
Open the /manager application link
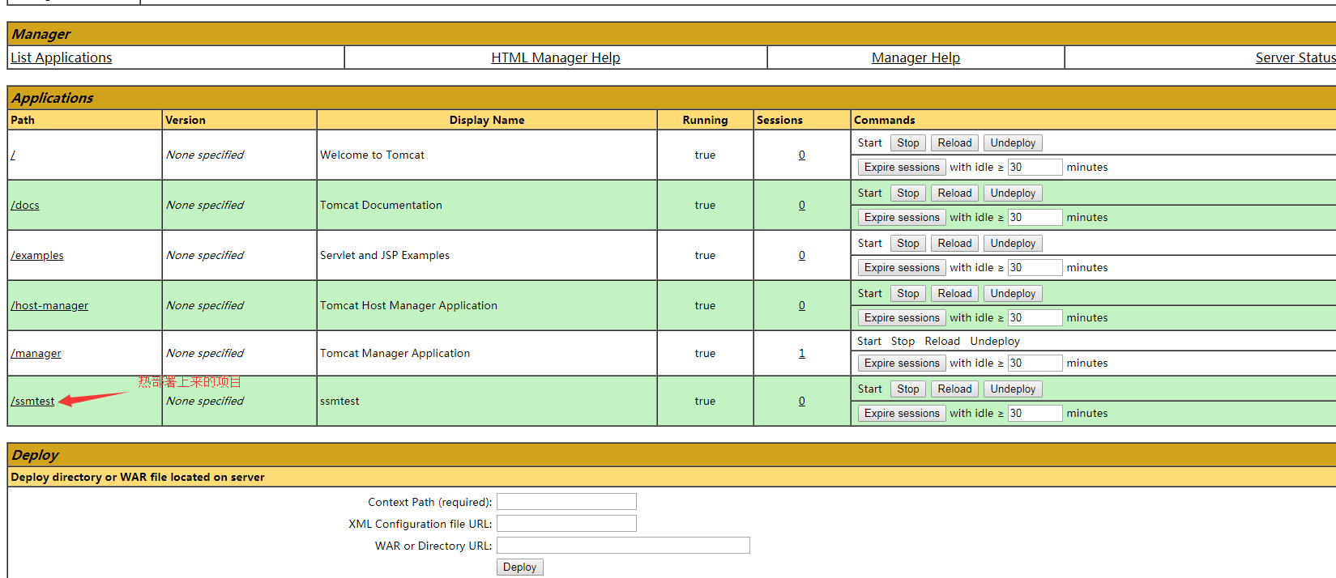[x=36, y=353]
